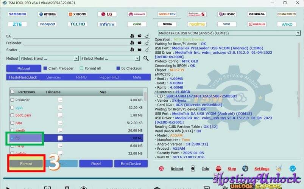Image resolution: width=304 pixels, height=189 pixels.
Task: Click stacked-discs icon in the DA row
Action: (x=132, y=36)
